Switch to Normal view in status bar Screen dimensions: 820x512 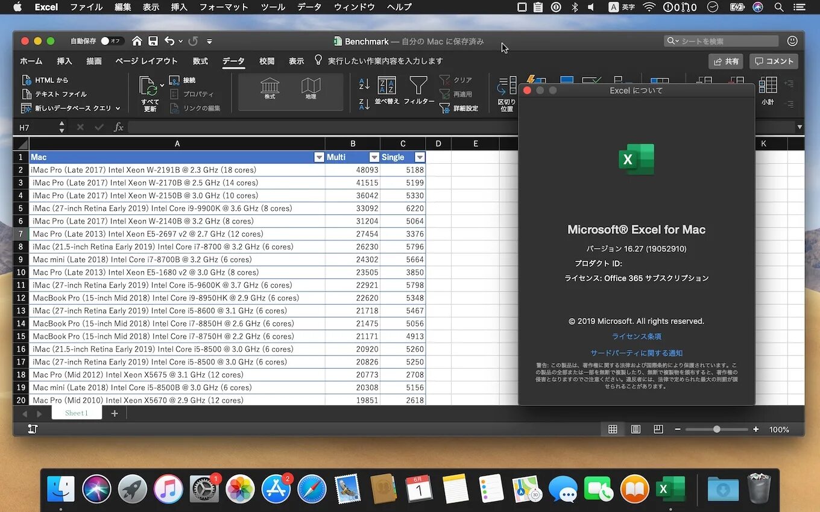(613, 429)
